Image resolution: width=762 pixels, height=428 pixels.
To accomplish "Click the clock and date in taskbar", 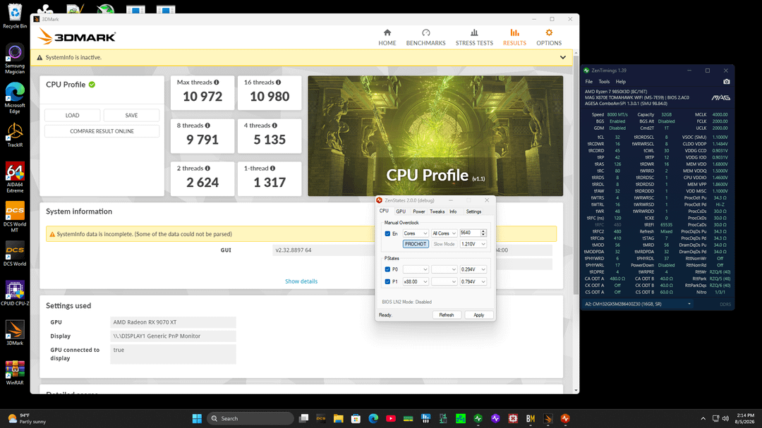I will tap(744, 418).
